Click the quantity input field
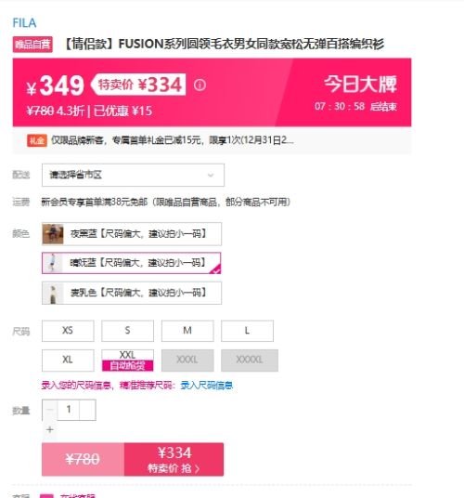 [69, 410]
